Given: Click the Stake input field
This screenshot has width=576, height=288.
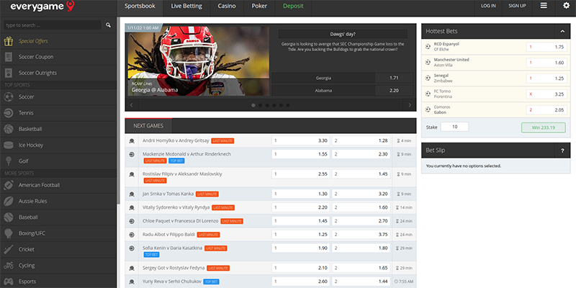Looking at the screenshot, I should coord(454,127).
